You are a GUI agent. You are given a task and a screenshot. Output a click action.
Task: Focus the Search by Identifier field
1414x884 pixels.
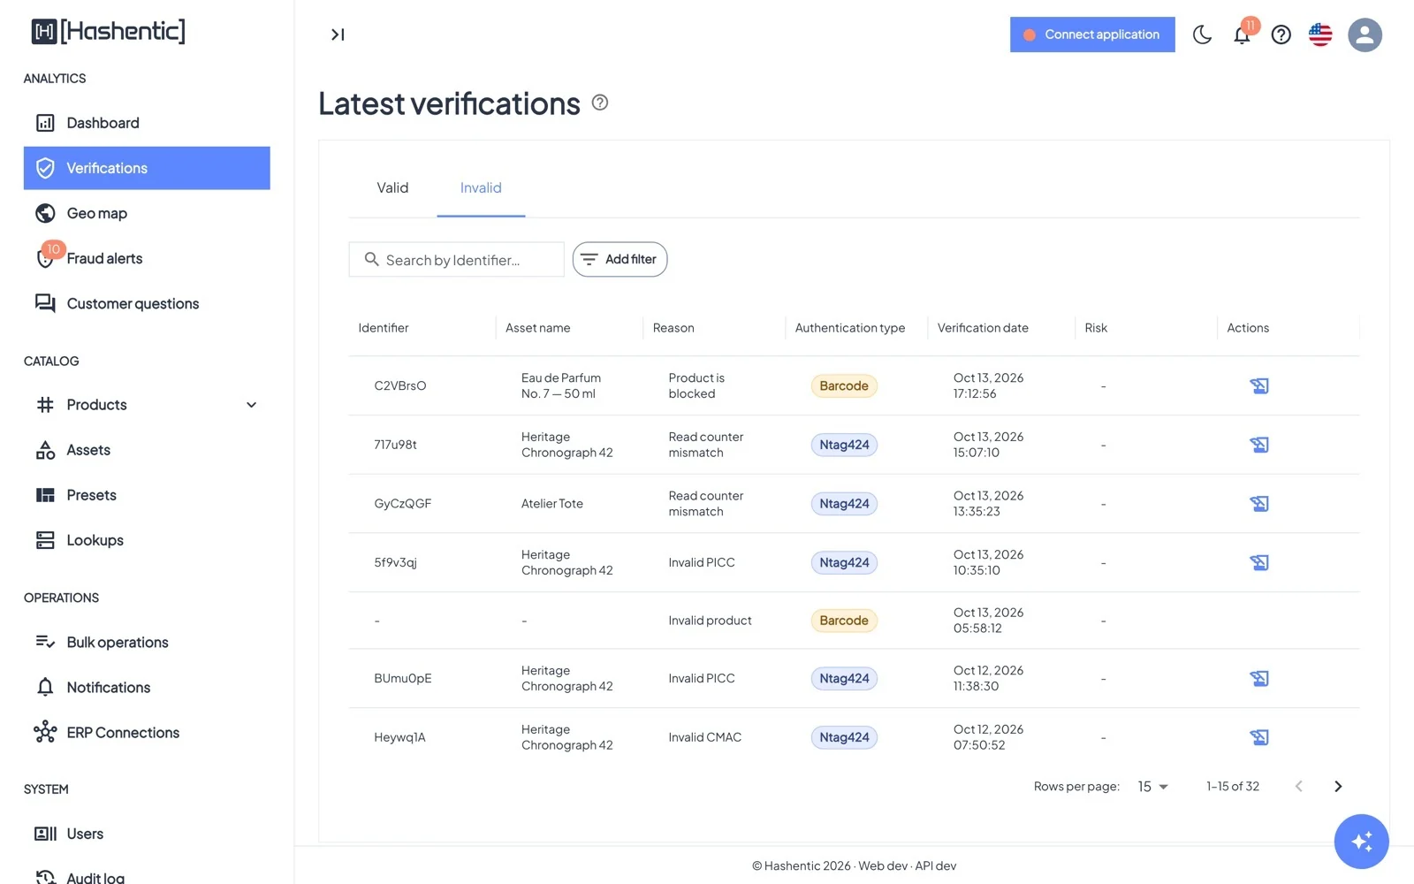[456, 259]
